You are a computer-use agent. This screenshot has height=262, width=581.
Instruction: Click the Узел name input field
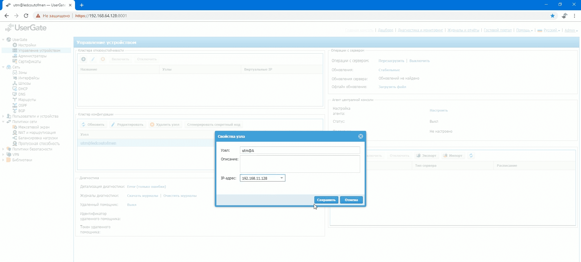300,150
